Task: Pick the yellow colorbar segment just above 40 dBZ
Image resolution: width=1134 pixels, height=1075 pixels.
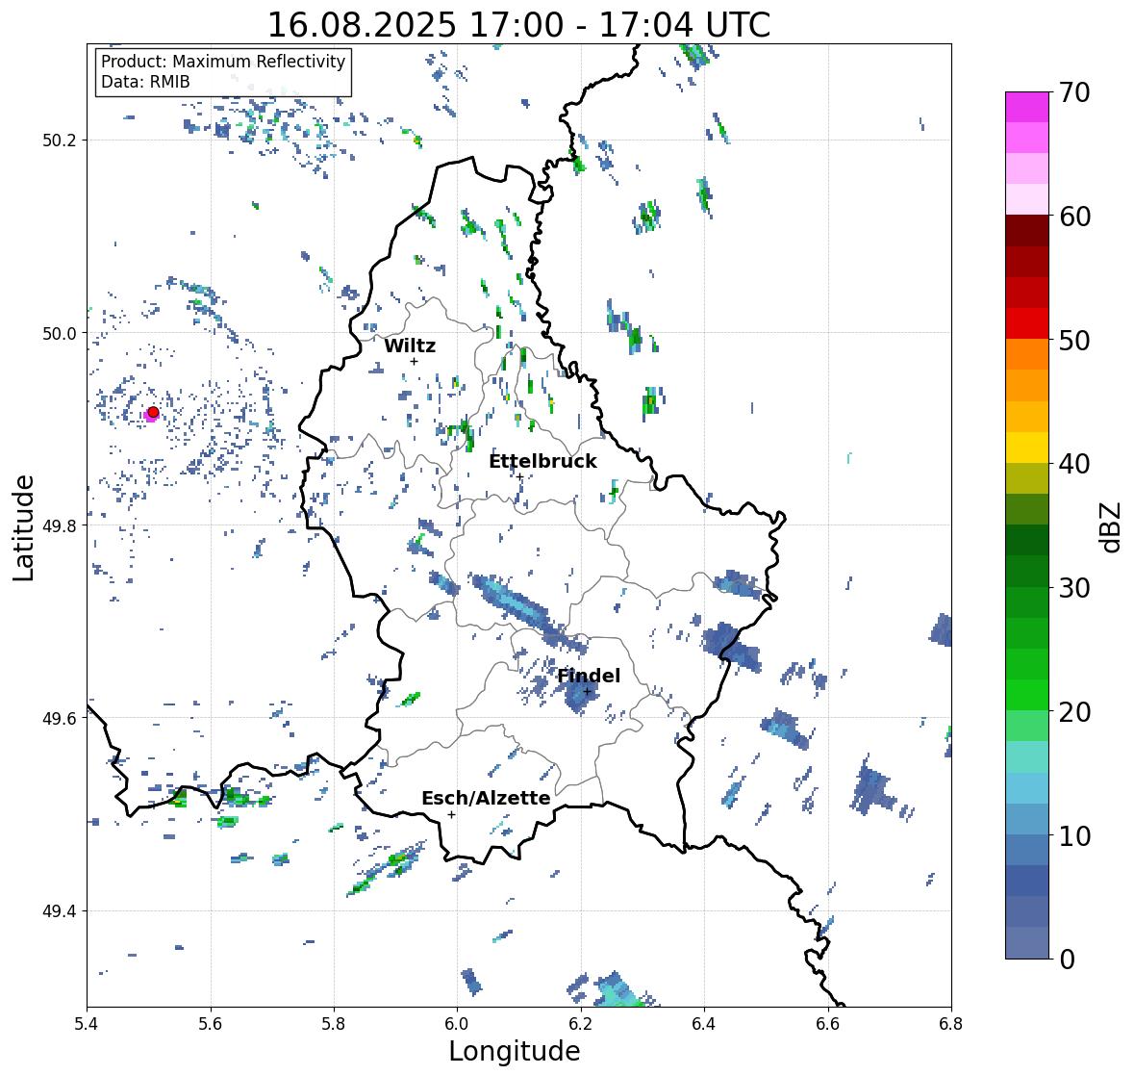Action: tap(1027, 448)
